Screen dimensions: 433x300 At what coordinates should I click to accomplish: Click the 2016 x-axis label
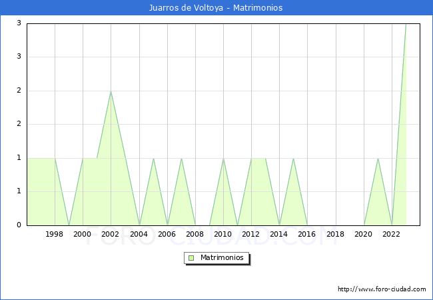click(x=307, y=234)
